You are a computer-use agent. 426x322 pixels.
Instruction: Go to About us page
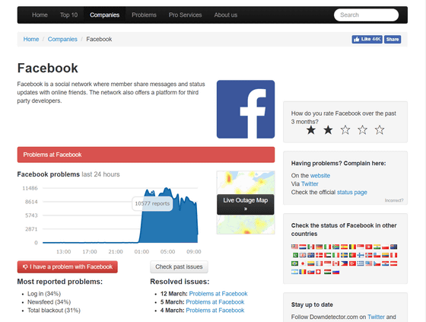click(x=225, y=15)
